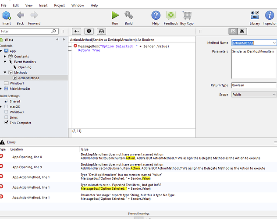Click the search magnifier in Filter field

(x=53, y=31)
